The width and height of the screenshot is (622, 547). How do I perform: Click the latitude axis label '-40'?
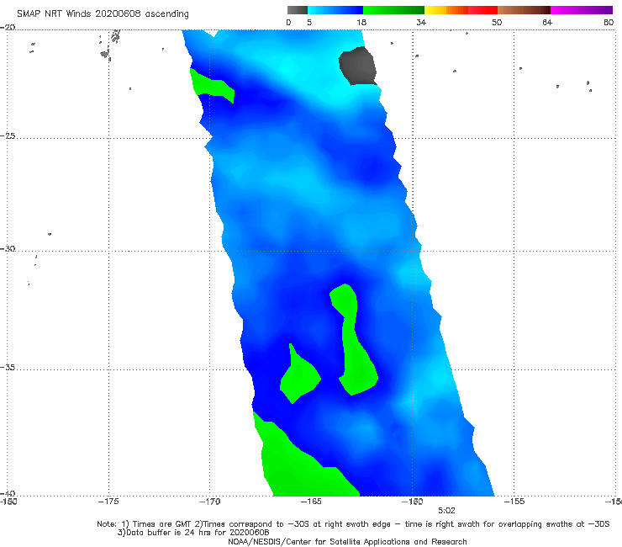(x=8, y=493)
